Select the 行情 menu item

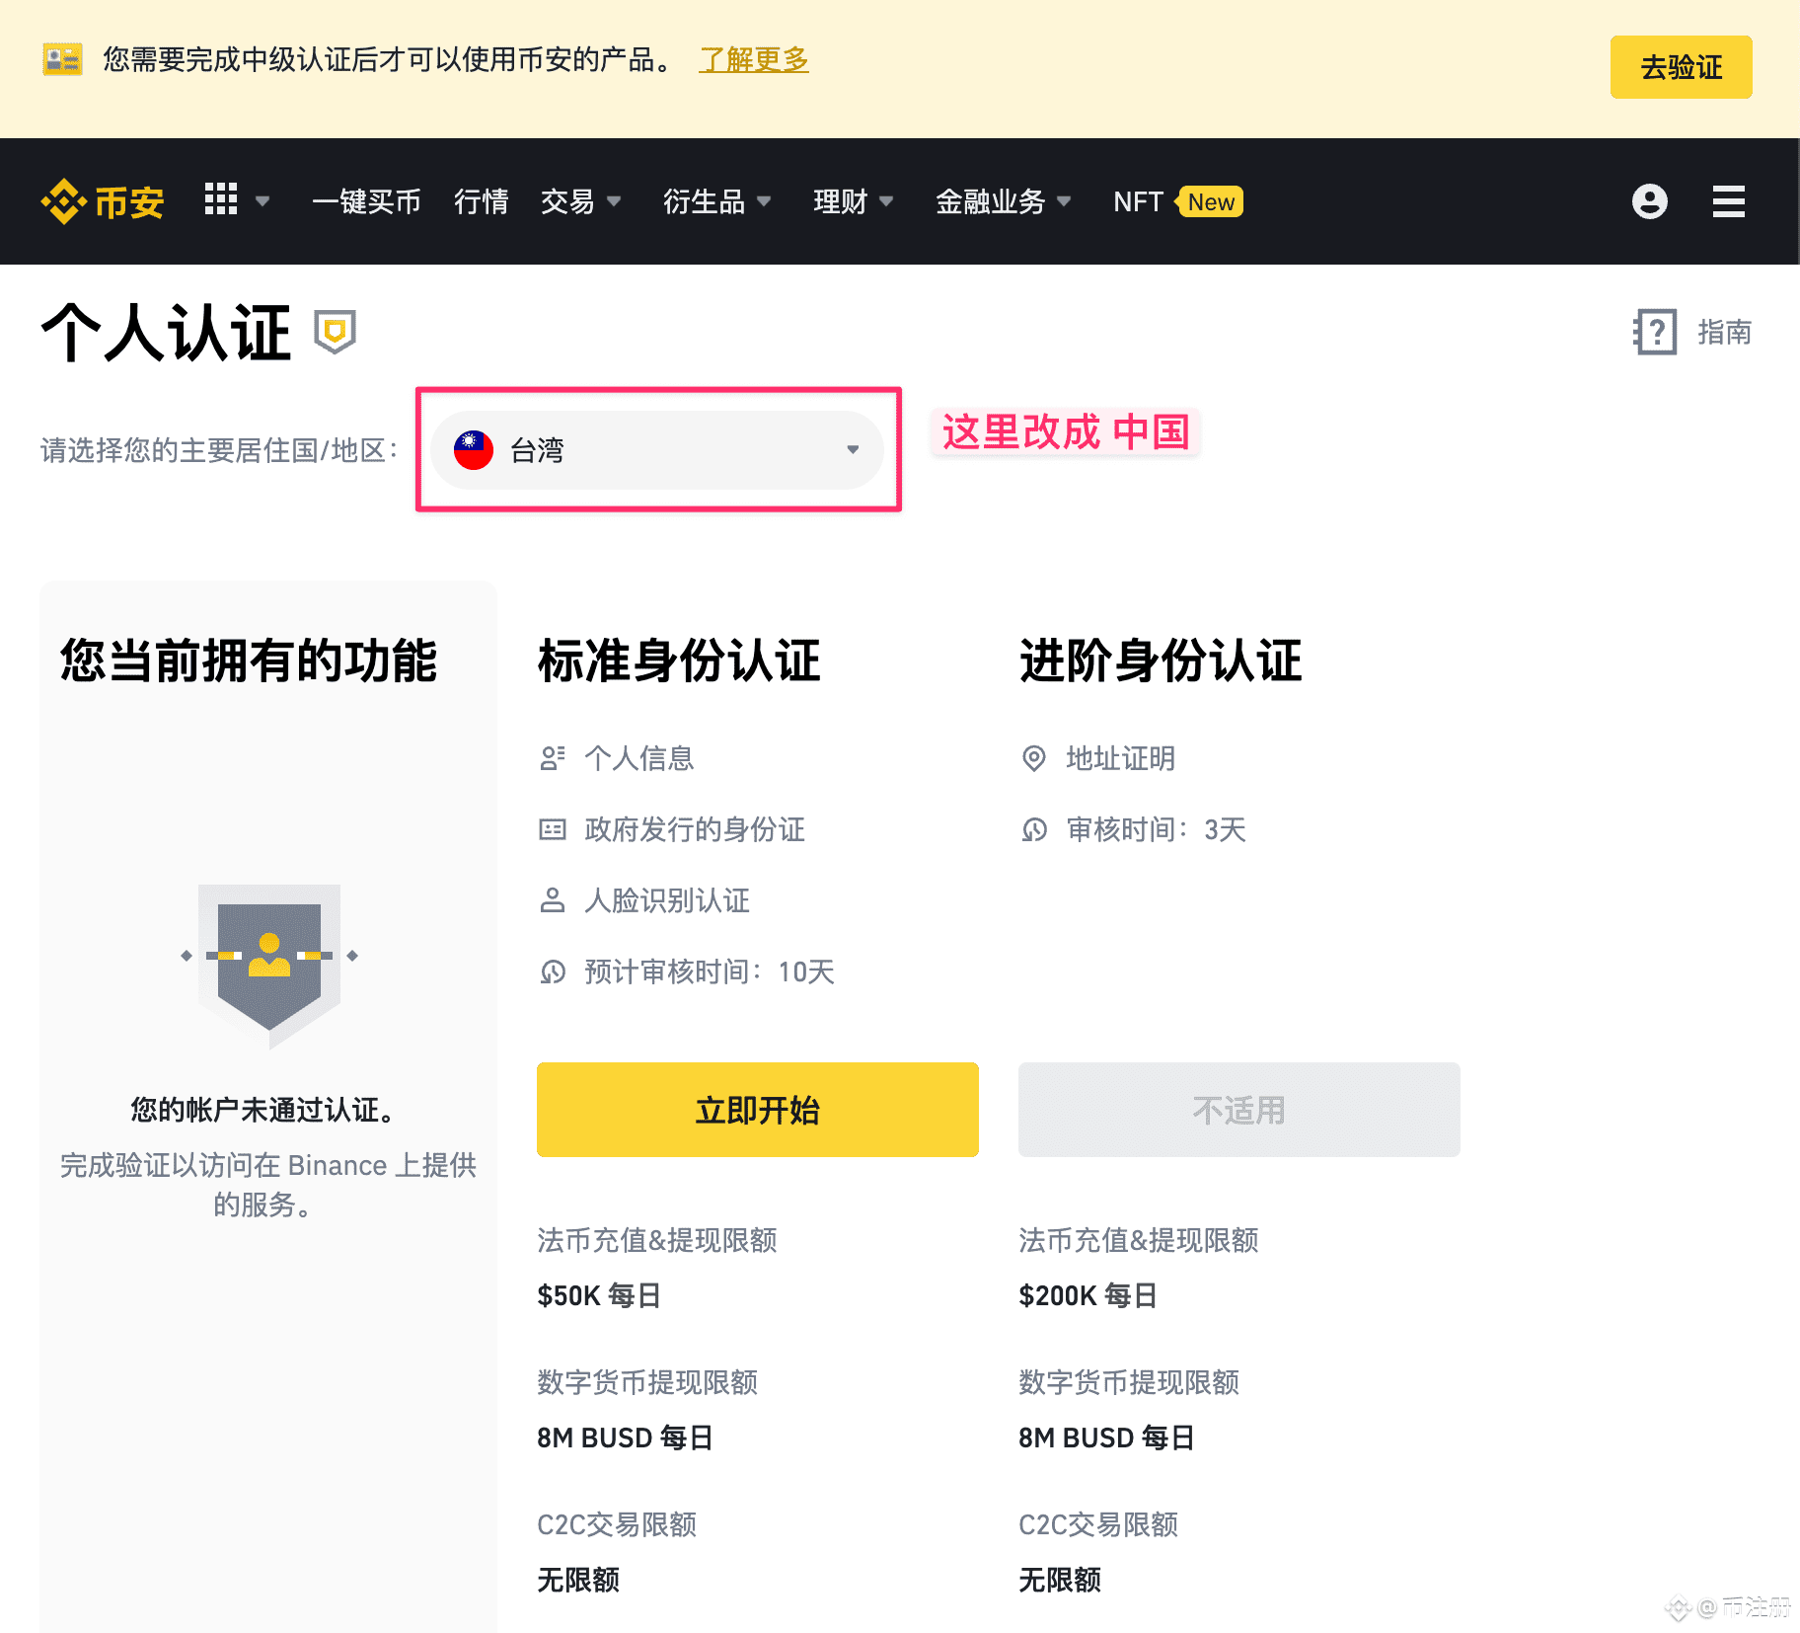point(481,201)
